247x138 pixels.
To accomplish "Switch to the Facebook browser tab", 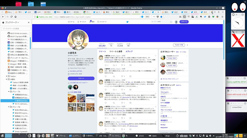I will click(x=38, y=12).
